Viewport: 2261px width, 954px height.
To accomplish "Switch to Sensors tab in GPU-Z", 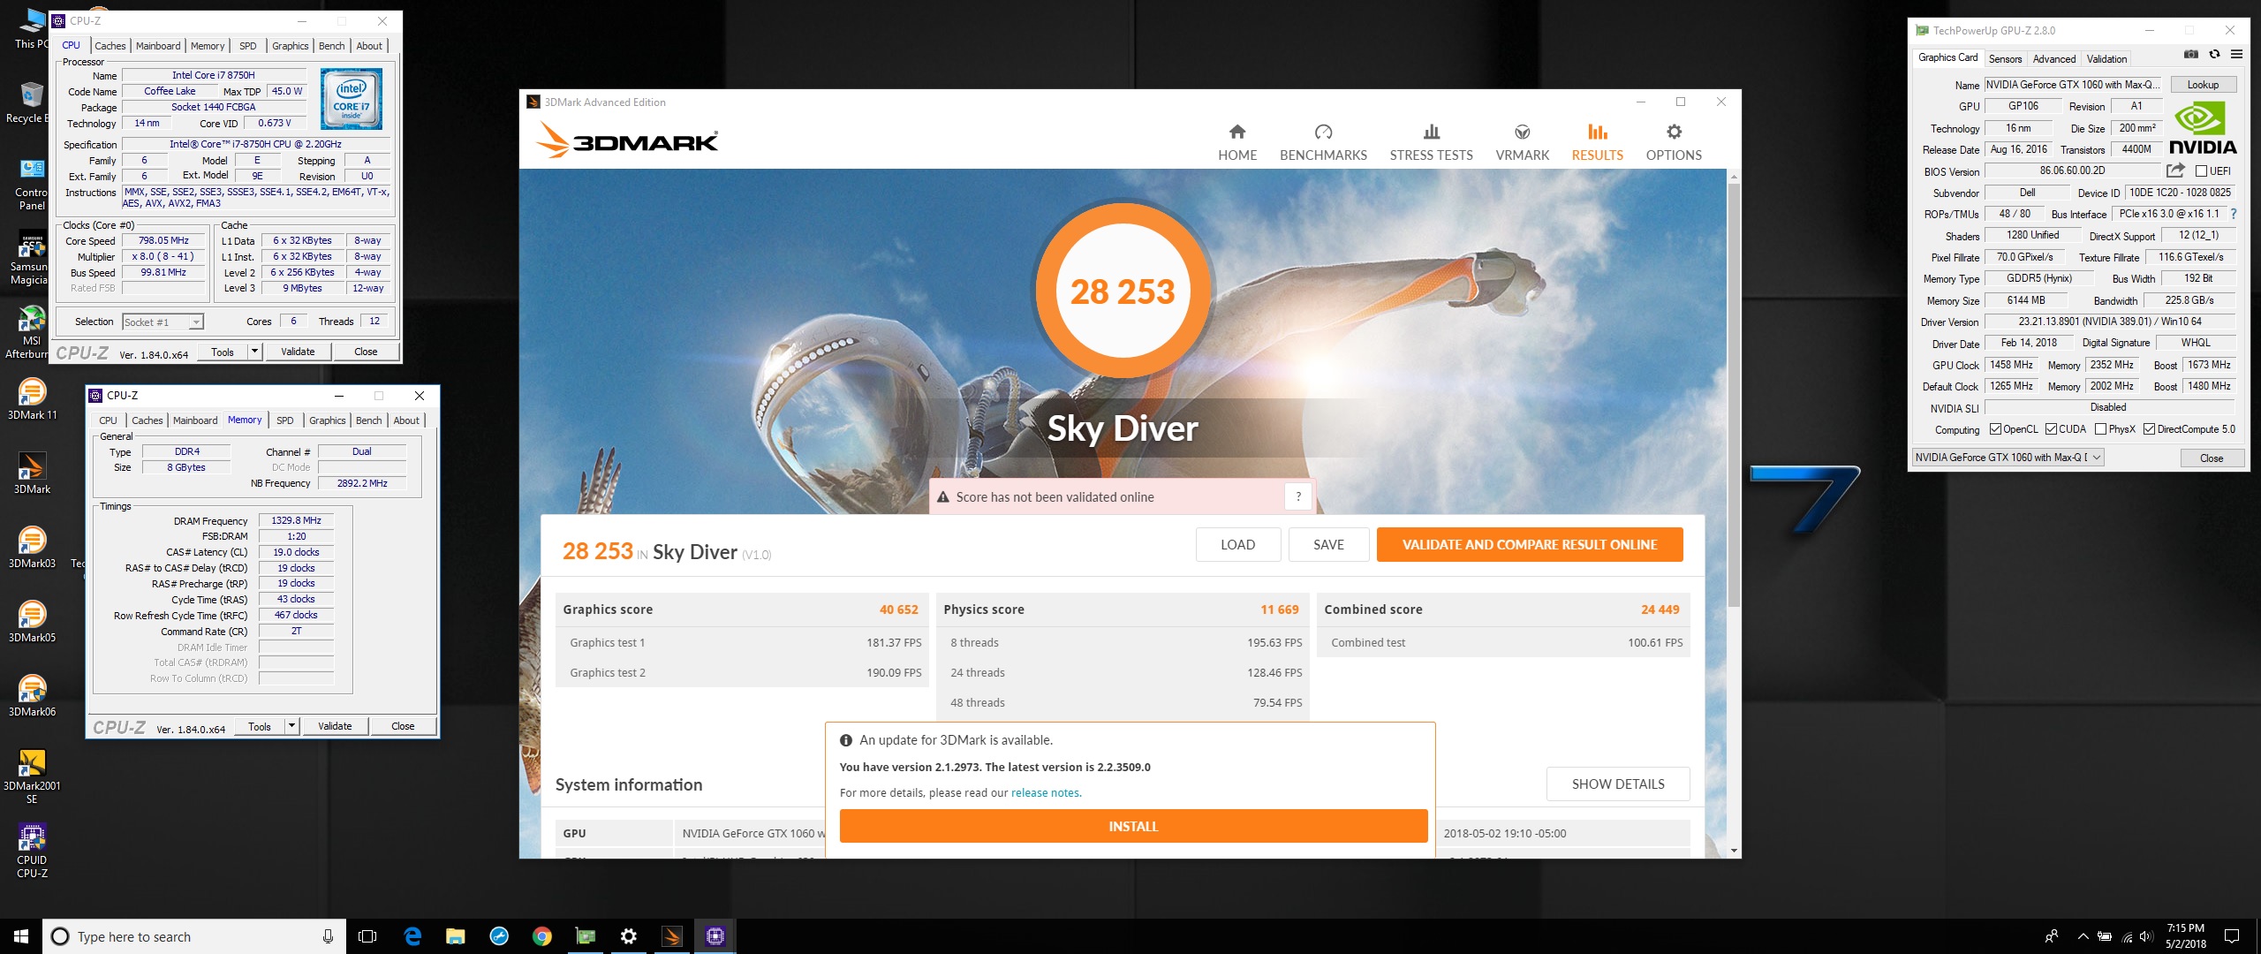I will (2005, 59).
